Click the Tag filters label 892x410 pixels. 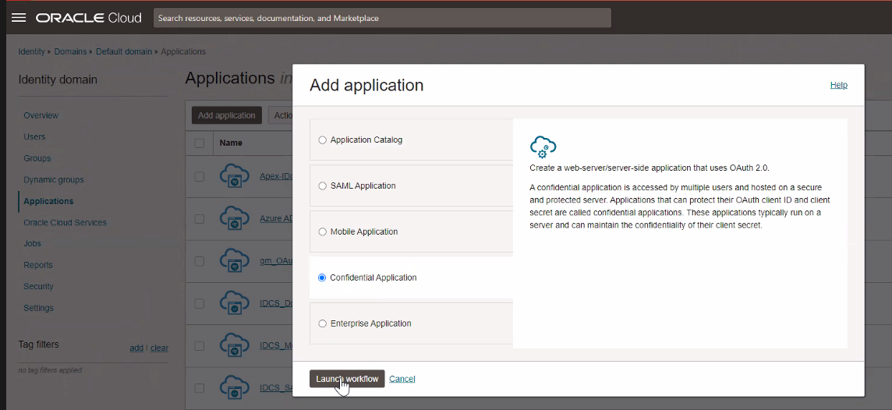coord(39,344)
